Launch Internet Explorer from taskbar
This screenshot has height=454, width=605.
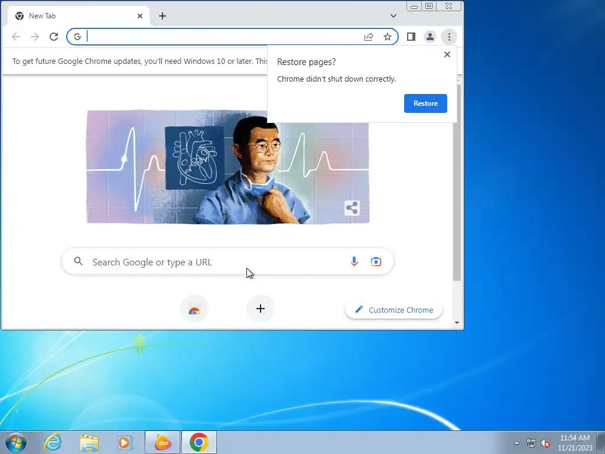[x=53, y=442]
